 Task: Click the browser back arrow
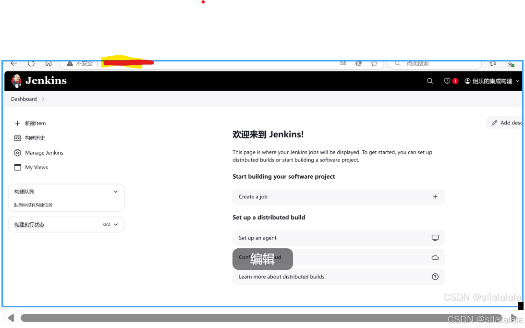tap(14, 63)
